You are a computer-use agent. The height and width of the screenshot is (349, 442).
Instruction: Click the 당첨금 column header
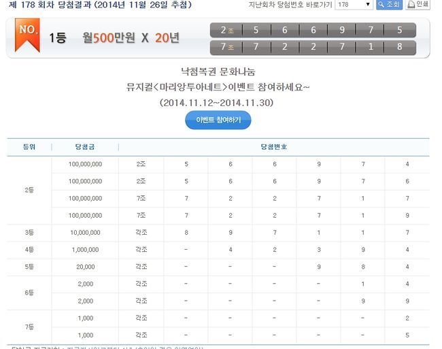click(86, 147)
